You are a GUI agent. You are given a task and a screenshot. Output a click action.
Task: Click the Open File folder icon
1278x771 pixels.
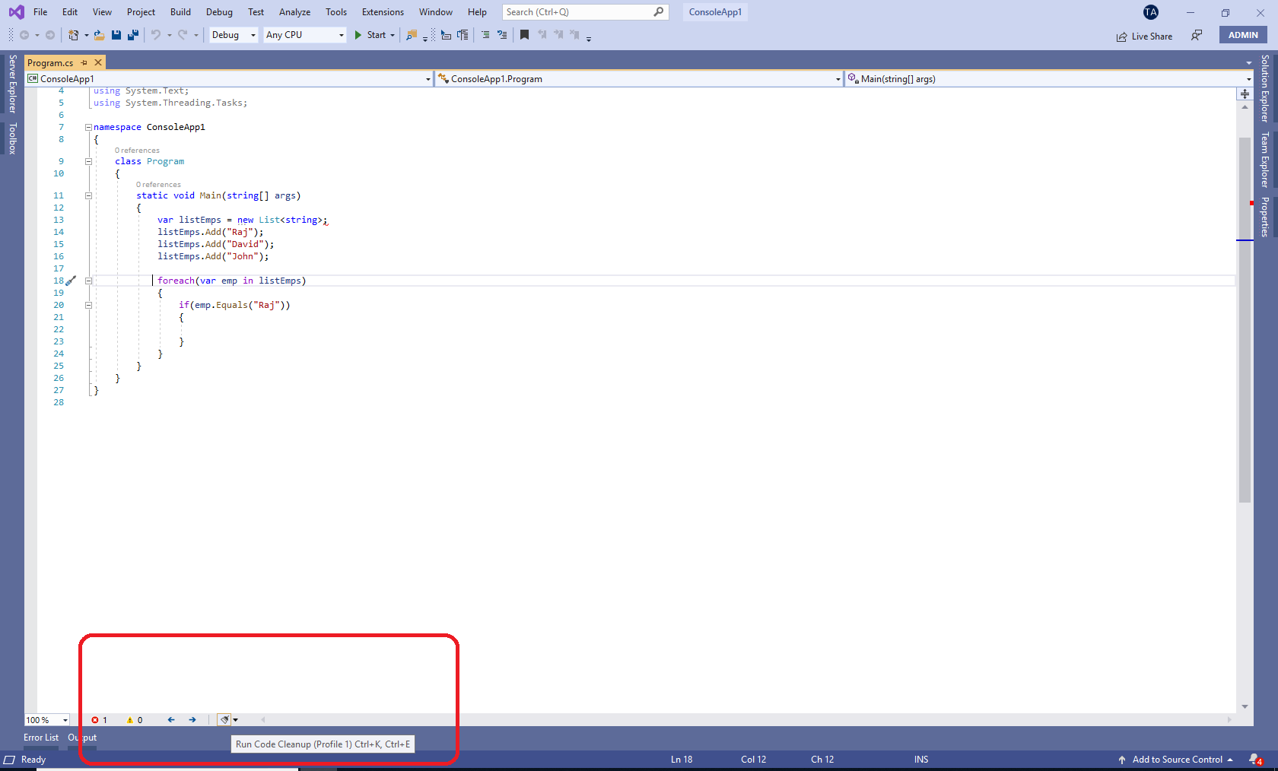tap(99, 35)
